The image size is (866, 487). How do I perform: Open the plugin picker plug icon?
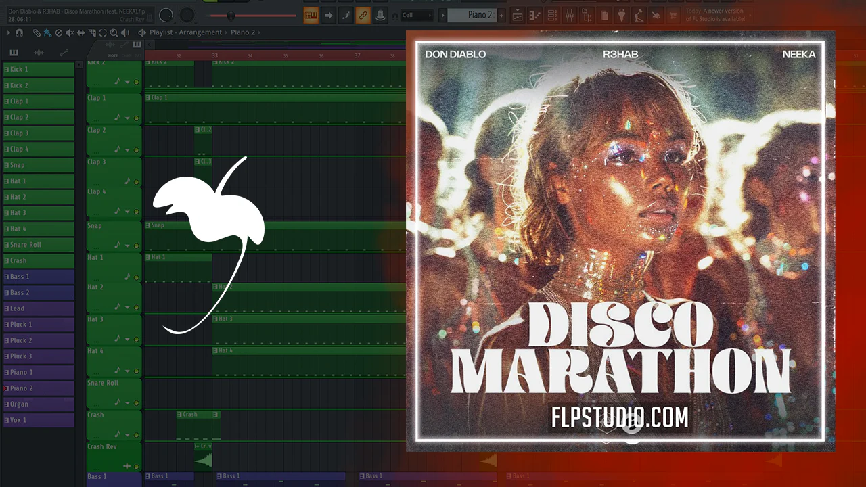(622, 15)
